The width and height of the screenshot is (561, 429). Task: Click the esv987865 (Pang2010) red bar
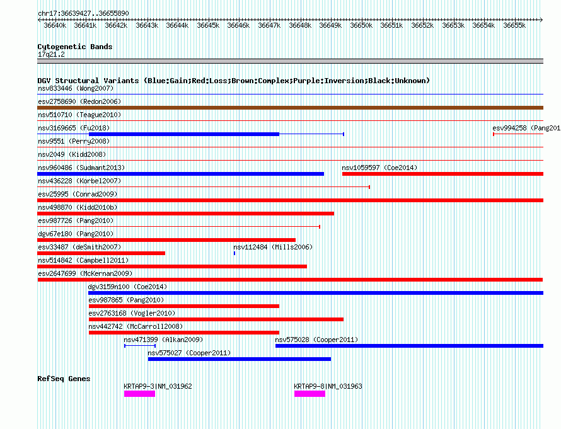coord(184,306)
